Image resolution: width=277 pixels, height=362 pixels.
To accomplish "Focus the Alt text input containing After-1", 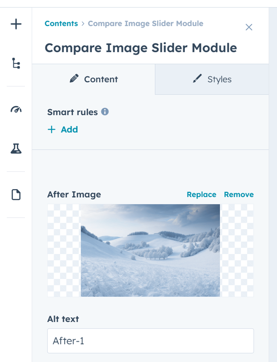I will tap(150, 341).
